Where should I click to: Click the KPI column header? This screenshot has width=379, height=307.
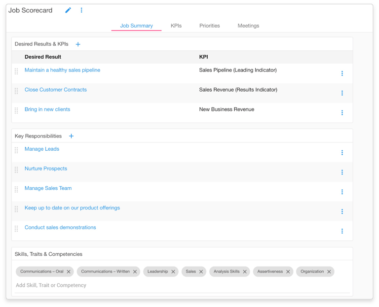(203, 57)
